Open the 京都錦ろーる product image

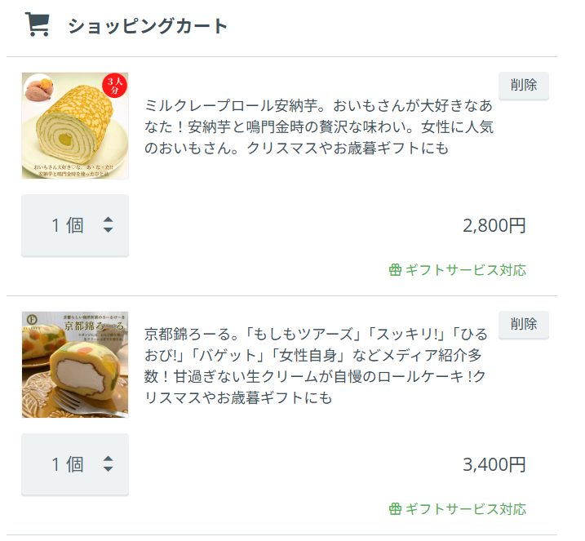click(x=75, y=364)
